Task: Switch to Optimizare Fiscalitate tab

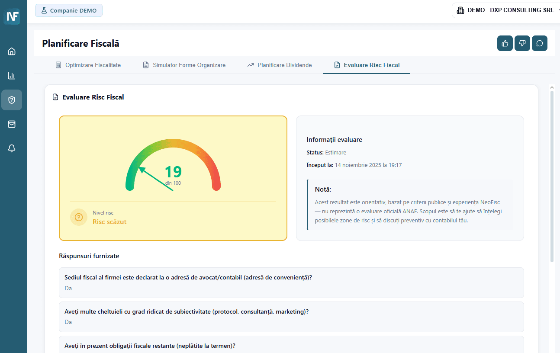Action: pos(88,65)
